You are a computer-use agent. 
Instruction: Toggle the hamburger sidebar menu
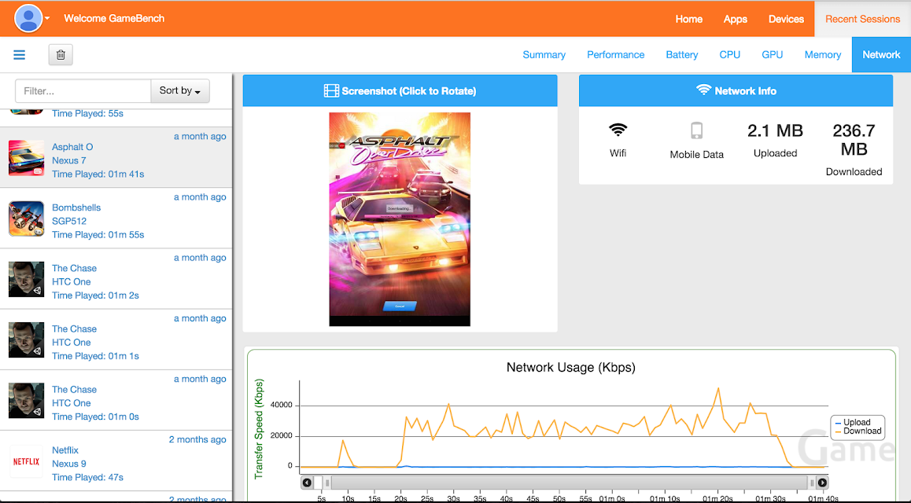[19, 54]
